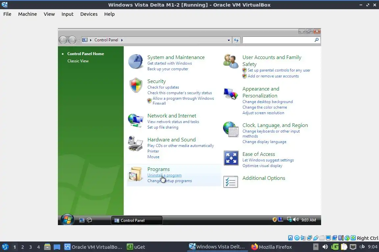Switch to uGet on host taskbar
379x252 pixels.
[136, 247]
